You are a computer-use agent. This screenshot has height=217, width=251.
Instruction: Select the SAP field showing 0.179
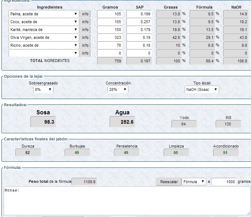point(139,30)
